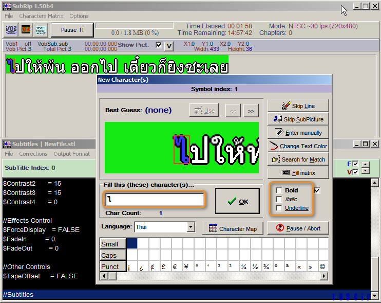
Task: Click Fill matrix button
Action: 298,173
